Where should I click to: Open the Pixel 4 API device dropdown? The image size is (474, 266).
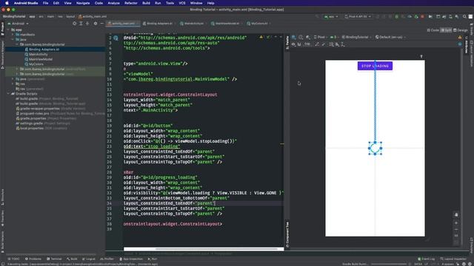click(358, 16)
